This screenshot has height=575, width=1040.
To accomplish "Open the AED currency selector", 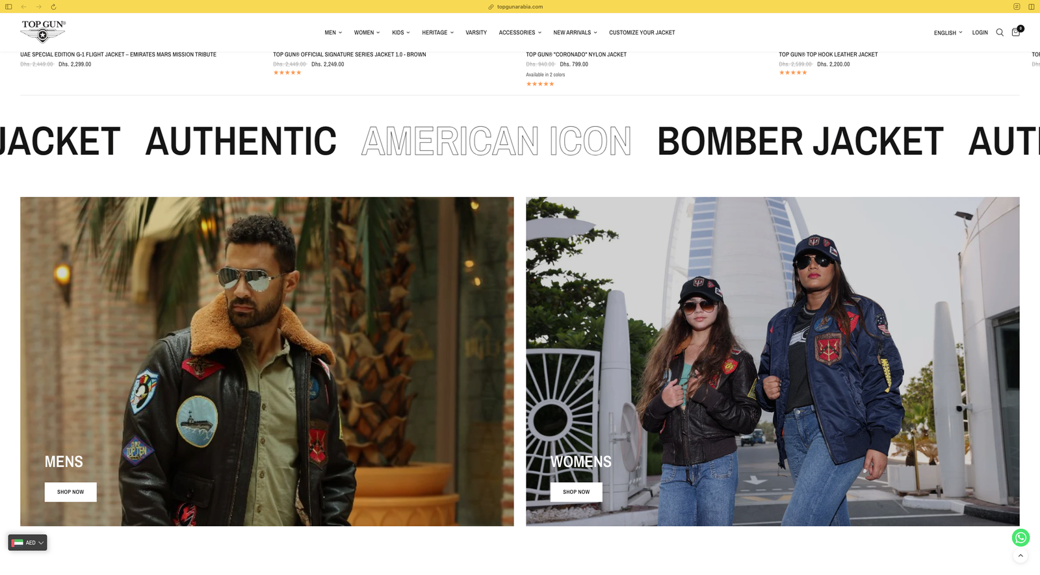I will pyautogui.click(x=28, y=543).
